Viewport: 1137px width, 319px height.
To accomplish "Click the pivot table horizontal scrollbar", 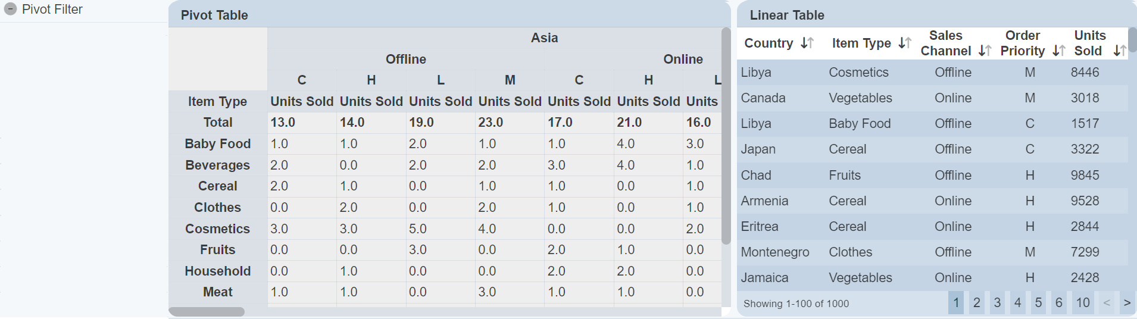I will coord(207,312).
